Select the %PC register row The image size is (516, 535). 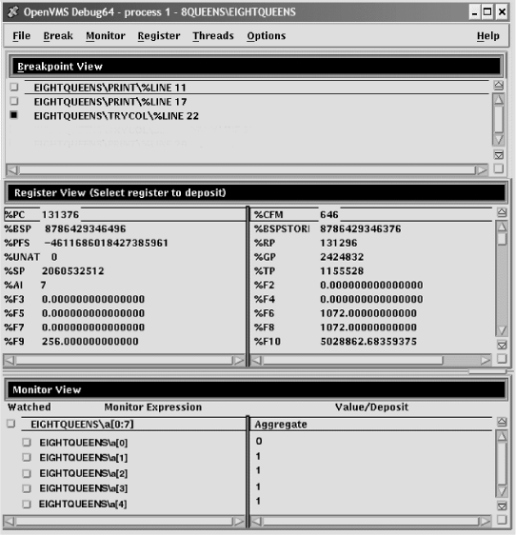tap(125, 214)
